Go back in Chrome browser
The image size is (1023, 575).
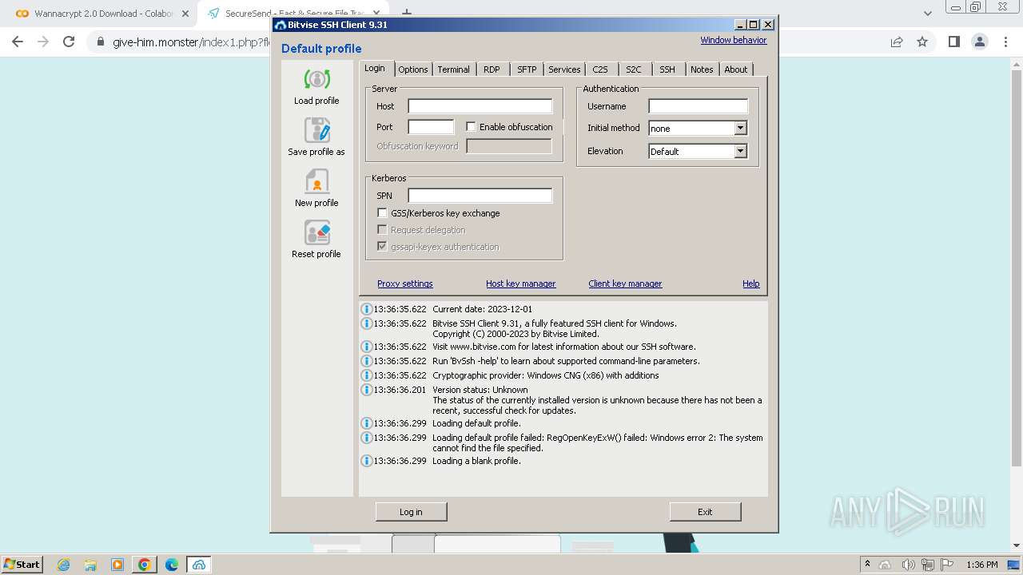pyautogui.click(x=18, y=42)
